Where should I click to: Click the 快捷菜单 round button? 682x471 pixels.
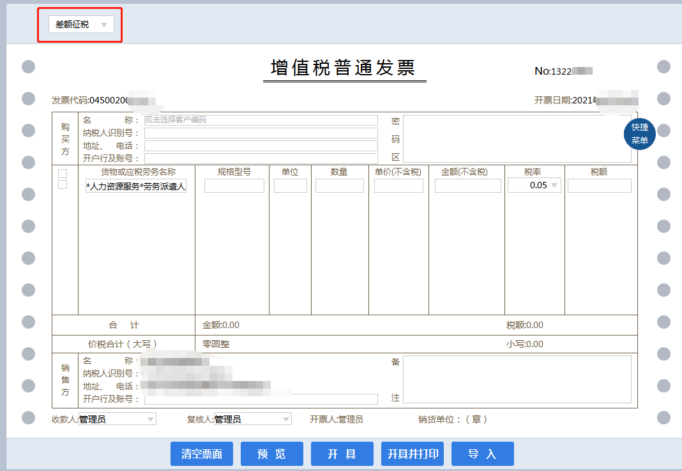pyautogui.click(x=639, y=133)
